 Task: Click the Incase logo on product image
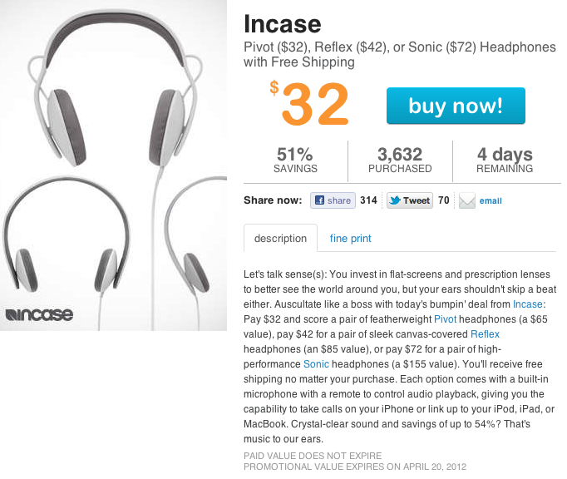click(39, 314)
